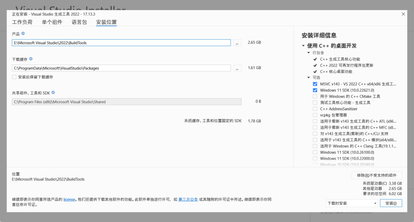Tick the vcpkg 包管理器 option
414x222 pixels.
[315, 115]
